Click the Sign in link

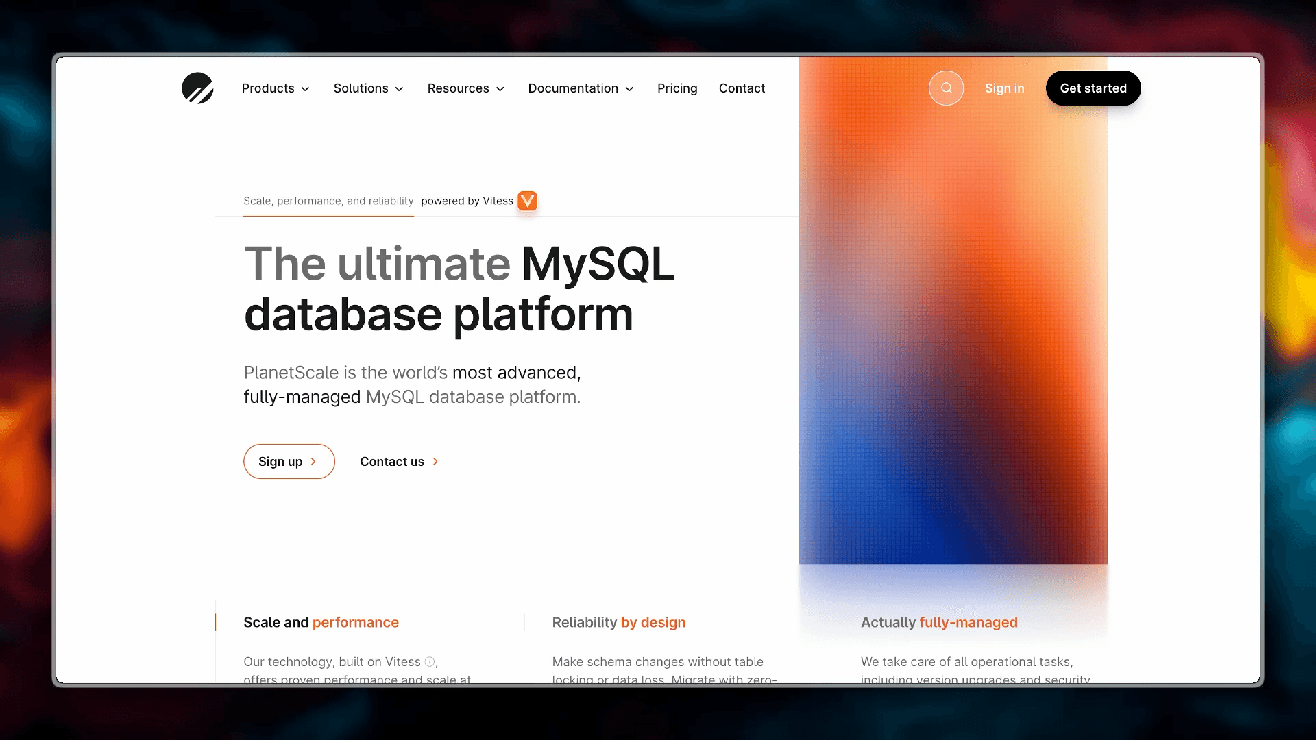(x=1004, y=88)
